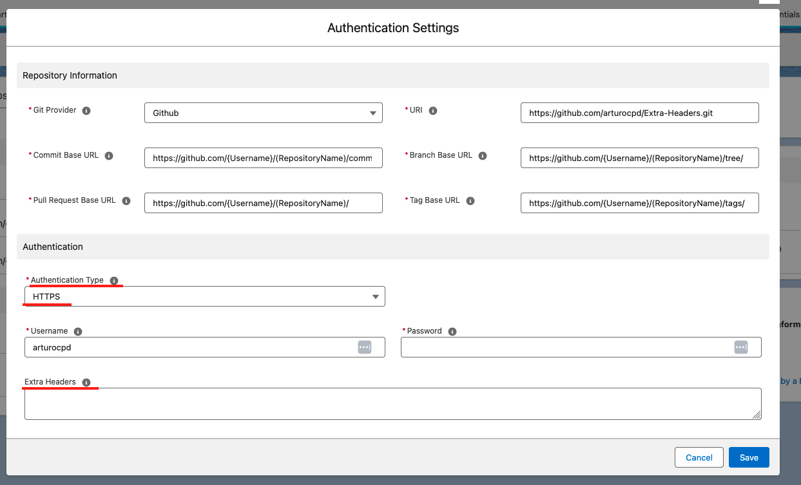The width and height of the screenshot is (801, 485).
Task: Open the Authentication Type dropdown
Action: click(x=204, y=296)
